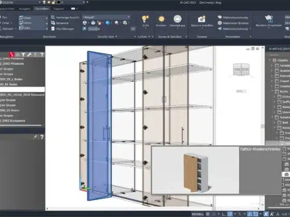Click the Licht lightbulb icon
This screenshot has height=217, width=290.
coord(146,19)
